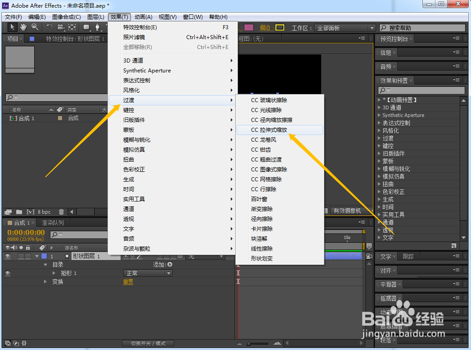The image size is (471, 350).
Task: Select the Pen tool
Action: (97, 27)
